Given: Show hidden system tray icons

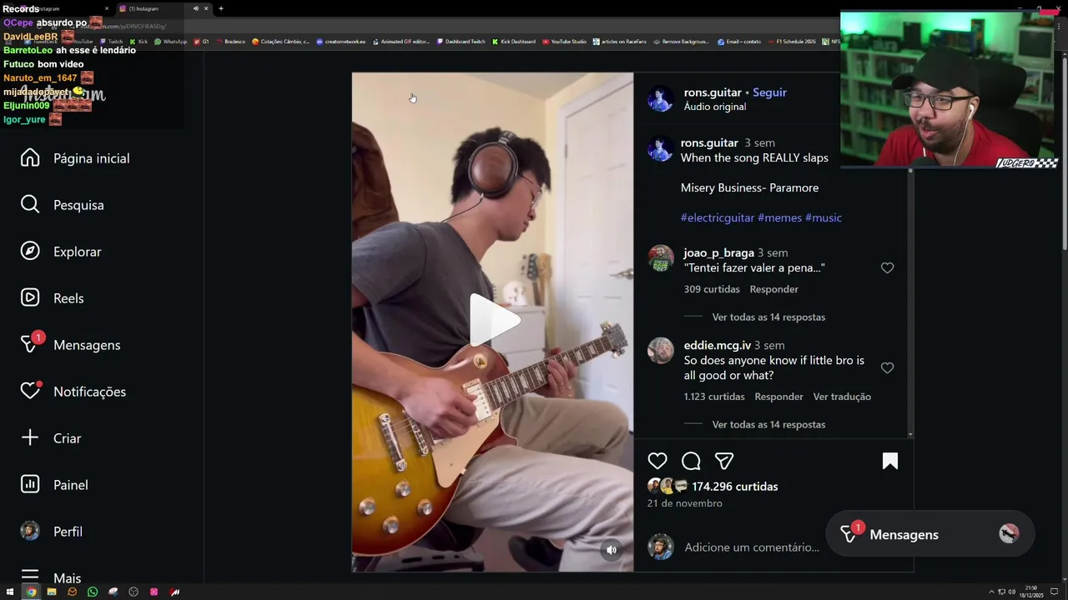Looking at the screenshot, I should click(991, 592).
